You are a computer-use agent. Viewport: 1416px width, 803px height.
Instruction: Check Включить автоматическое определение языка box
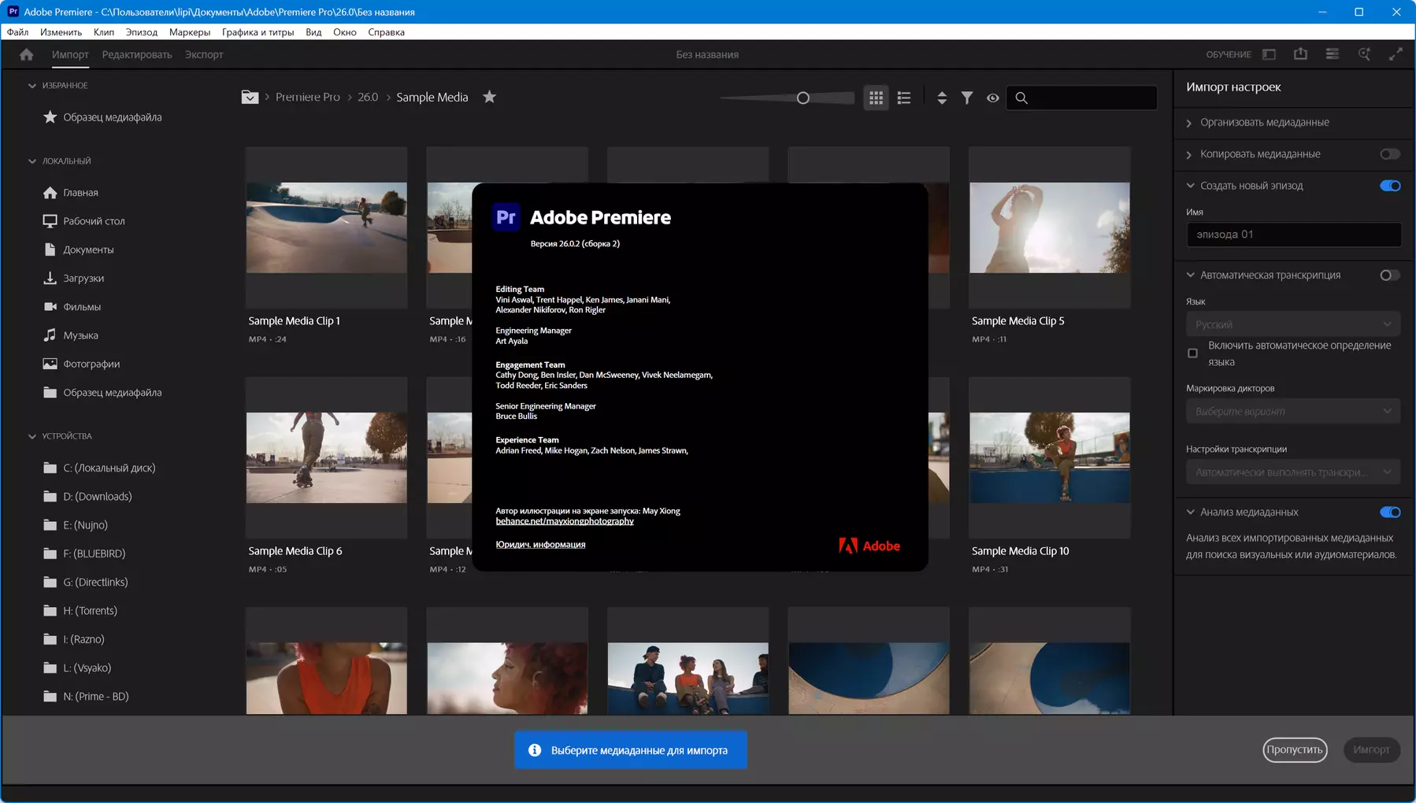pyautogui.click(x=1192, y=353)
